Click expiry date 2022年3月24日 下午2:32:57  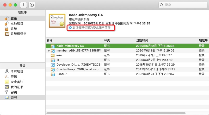pyautogui.click(x=155, y=74)
